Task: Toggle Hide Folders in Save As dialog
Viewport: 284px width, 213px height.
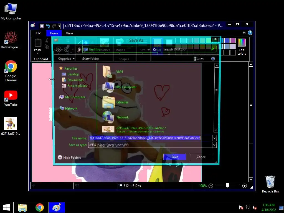Action: (x=69, y=158)
